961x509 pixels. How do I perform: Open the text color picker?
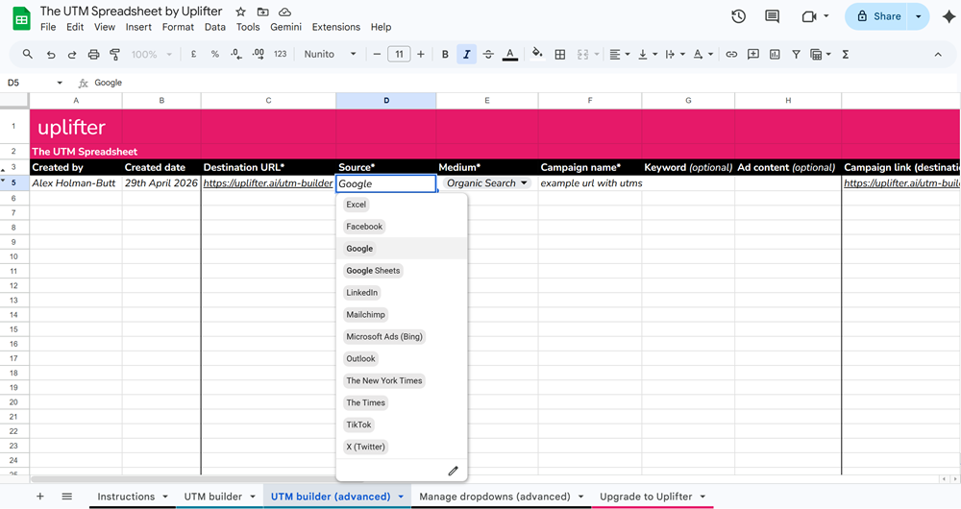[x=510, y=55]
